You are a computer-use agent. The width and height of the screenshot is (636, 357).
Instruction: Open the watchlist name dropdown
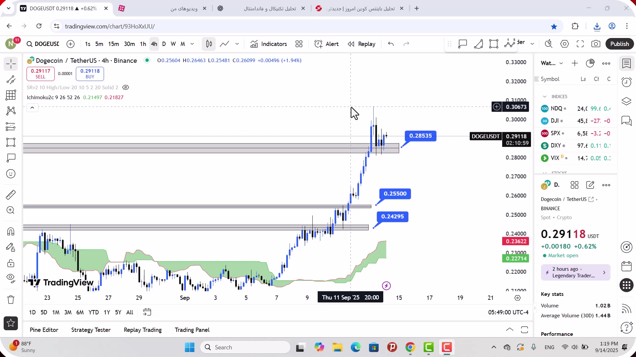point(552,63)
